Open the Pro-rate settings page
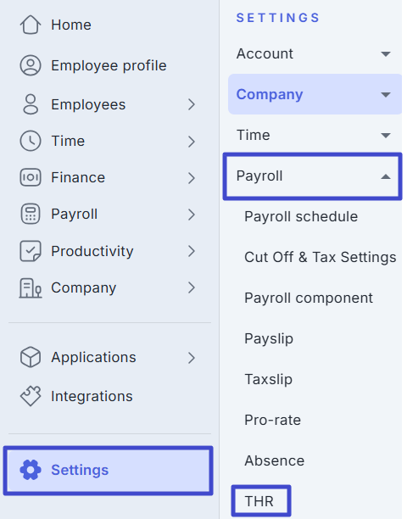The width and height of the screenshot is (407, 519). (x=273, y=420)
